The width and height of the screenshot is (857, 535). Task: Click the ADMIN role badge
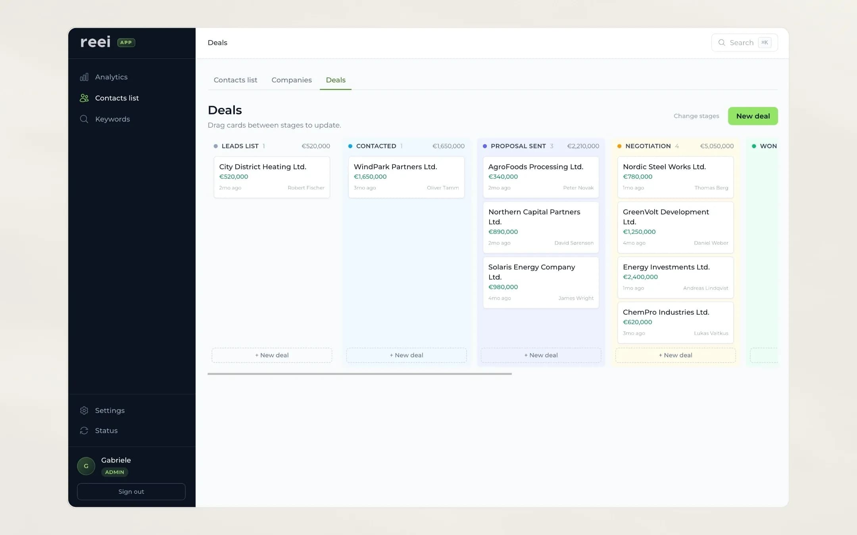click(115, 472)
